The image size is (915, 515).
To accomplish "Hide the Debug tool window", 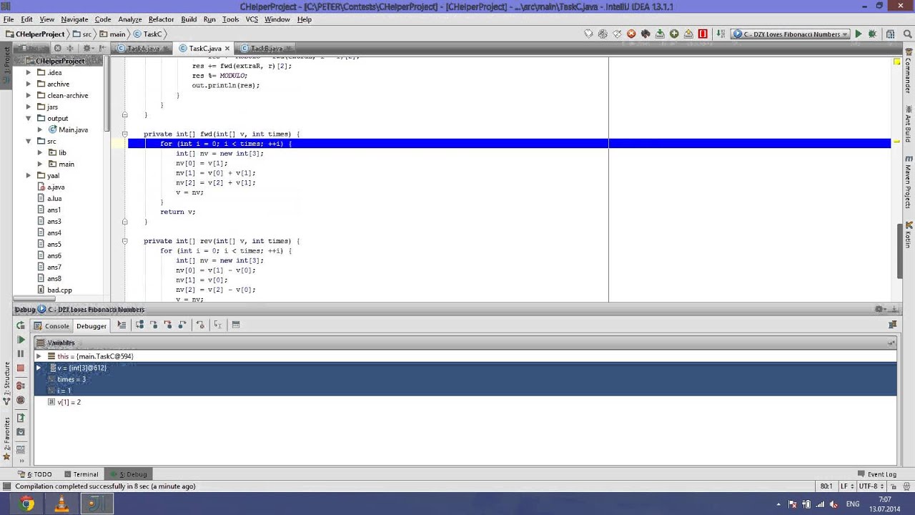I will coord(895,309).
